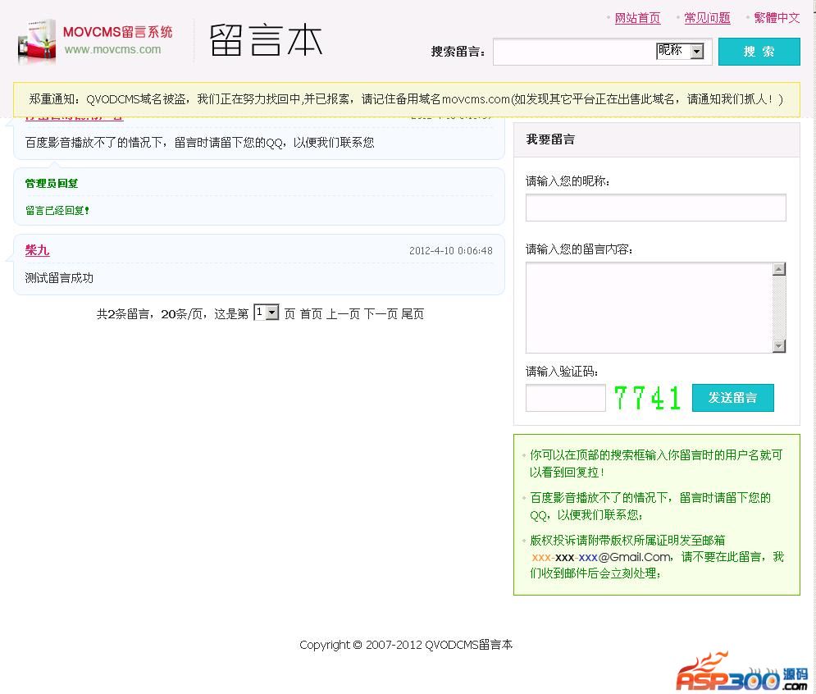This screenshot has width=816, height=694.
Task: Open the 昵称 search type dropdown
Action: 680,51
